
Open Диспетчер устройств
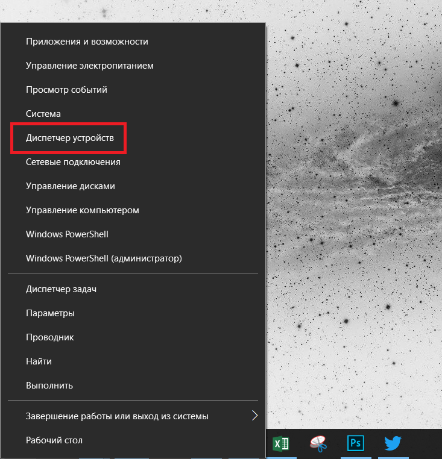(x=133, y=138)
